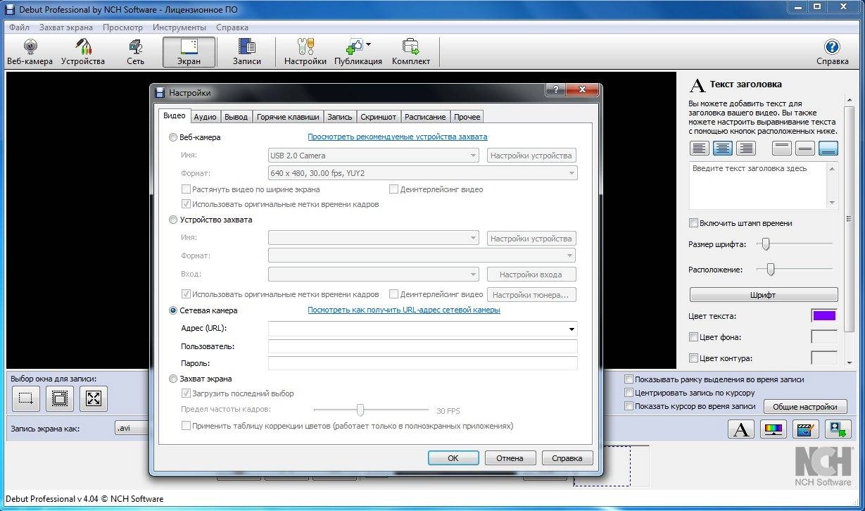The image size is (865, 511).
Task: Open the Адрес (URL) dropdown arrow
Action: click(x=572, y=329)
